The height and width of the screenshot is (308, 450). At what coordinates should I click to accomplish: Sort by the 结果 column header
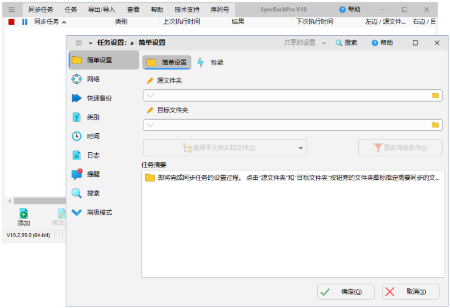click(261, 22)
